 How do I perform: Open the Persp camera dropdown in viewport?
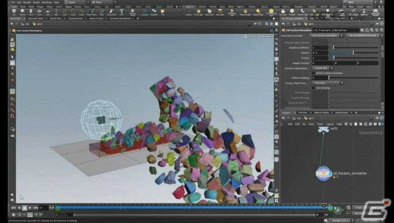click(x=253, y=37)
